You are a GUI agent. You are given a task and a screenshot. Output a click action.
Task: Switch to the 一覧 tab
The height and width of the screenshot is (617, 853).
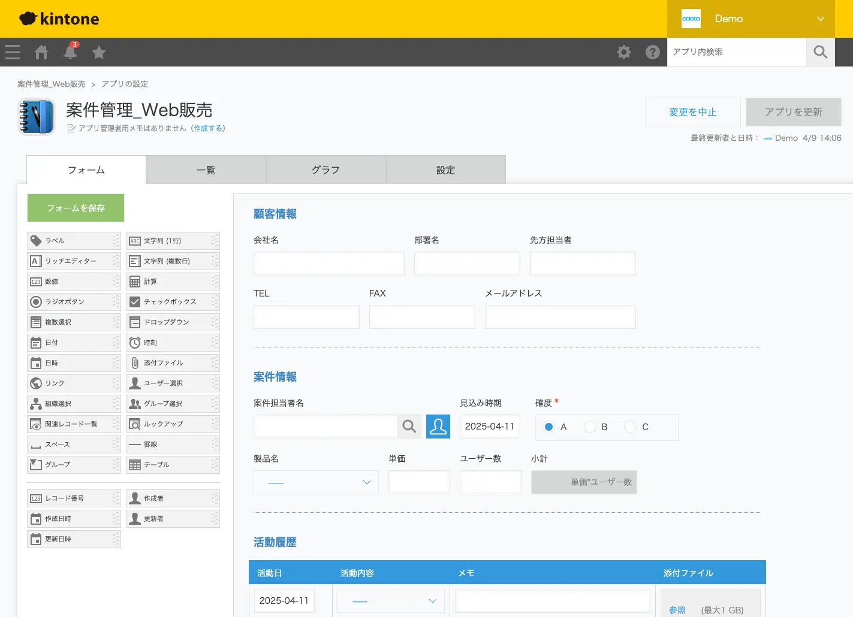click(206, 170)
